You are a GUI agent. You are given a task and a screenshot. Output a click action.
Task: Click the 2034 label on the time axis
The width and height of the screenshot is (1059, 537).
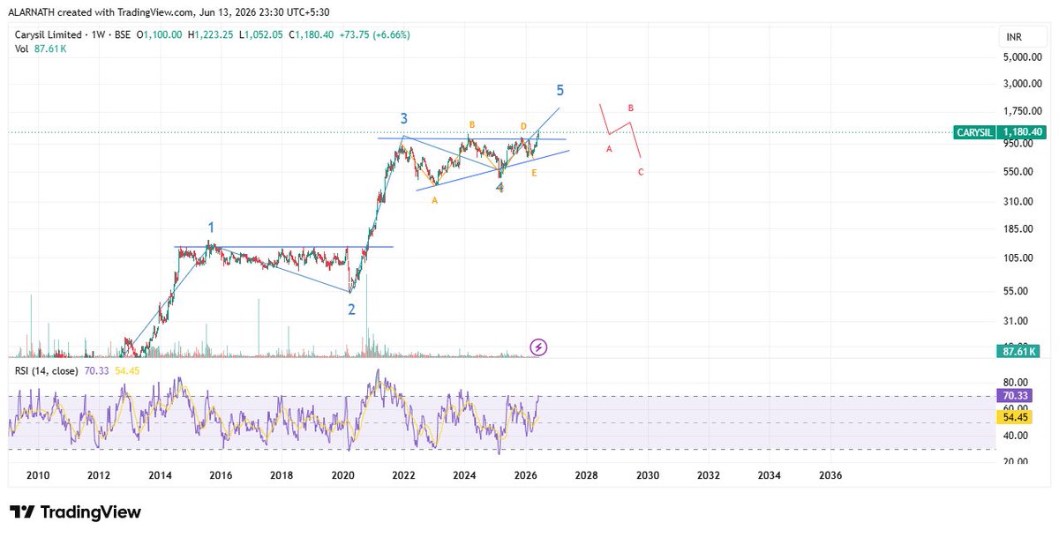click(x=770, y=475)
